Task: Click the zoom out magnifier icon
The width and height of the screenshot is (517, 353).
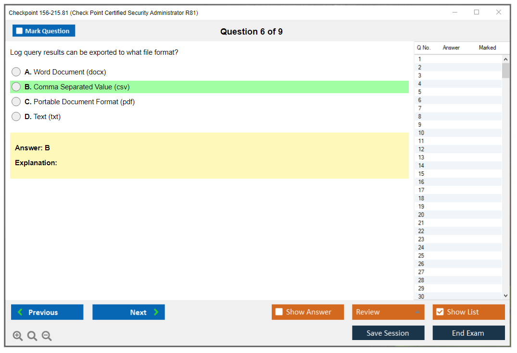Action: pos(47,336)
